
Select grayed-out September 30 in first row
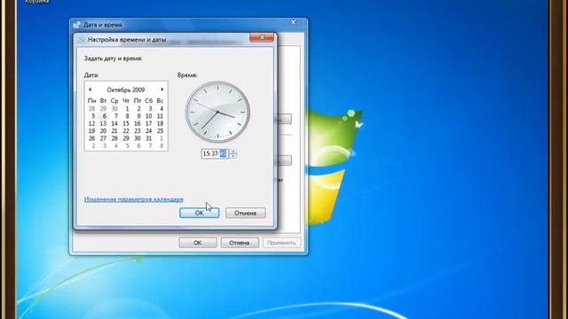point(114,108)
